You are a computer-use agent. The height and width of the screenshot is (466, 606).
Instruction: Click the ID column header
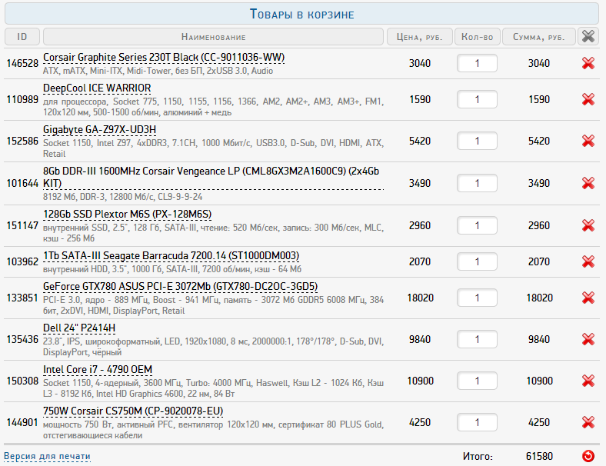(22, 37)
